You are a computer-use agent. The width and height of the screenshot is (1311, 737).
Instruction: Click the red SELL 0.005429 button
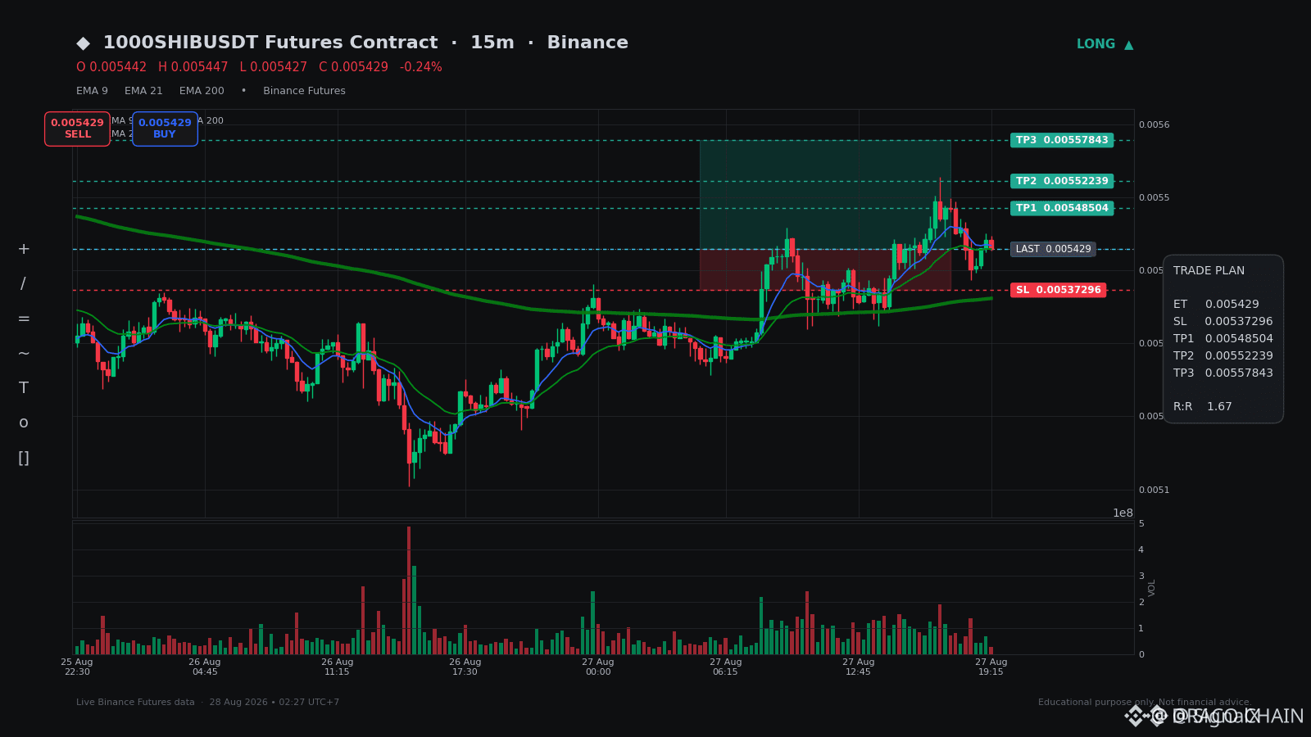(x=77, y=129)
